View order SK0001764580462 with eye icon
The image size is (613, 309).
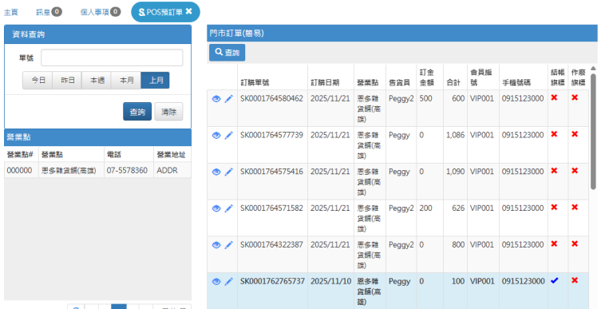tap(216, 99)
